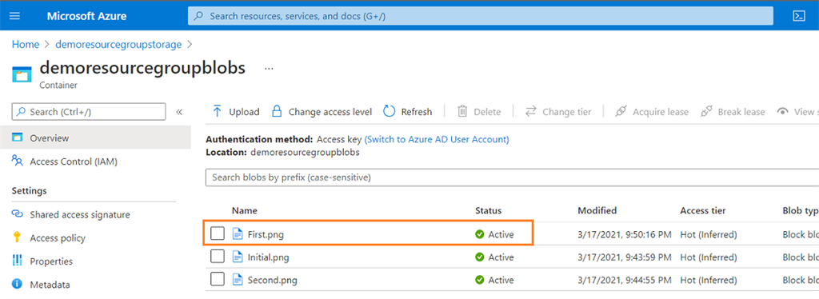
Task: Click the green Active status icon for Second.png
Action: 480,281
